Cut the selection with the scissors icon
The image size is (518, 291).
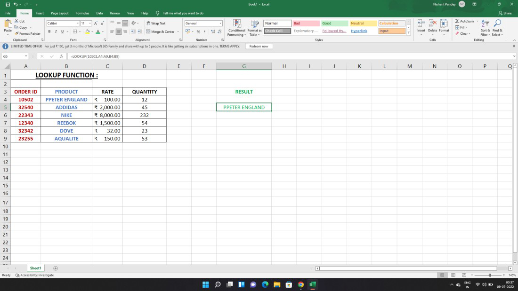(16, 21)
